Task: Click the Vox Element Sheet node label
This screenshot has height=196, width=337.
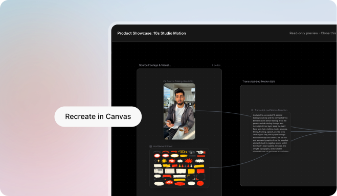Action: tap(163, 146)
